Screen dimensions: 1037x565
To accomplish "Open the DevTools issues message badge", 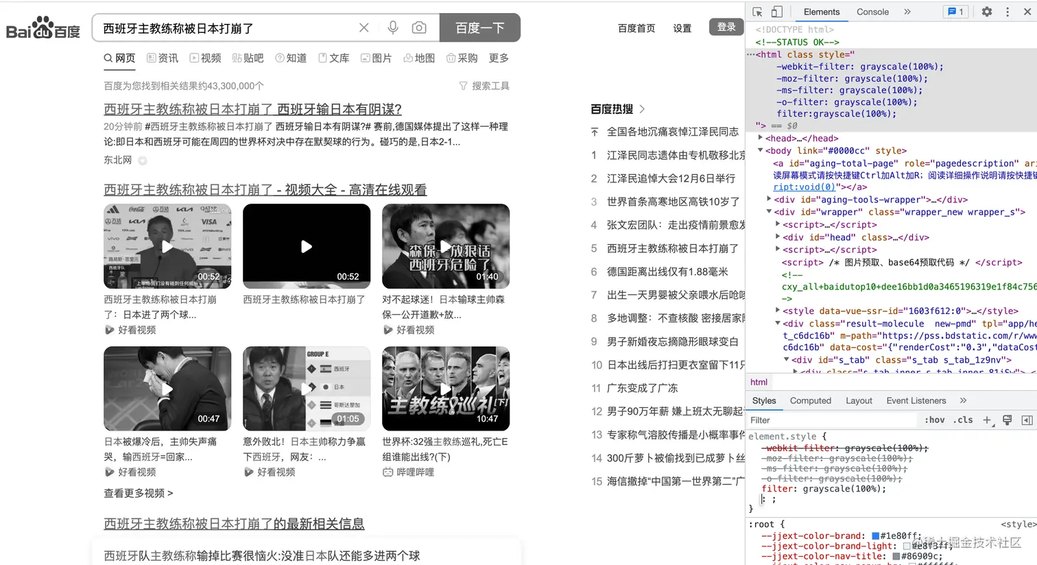I will [x=955, y=12].
